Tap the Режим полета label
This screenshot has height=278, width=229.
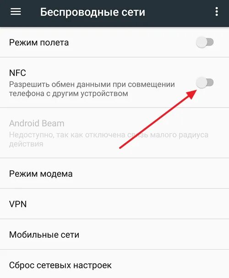click(x=39, y=43)
